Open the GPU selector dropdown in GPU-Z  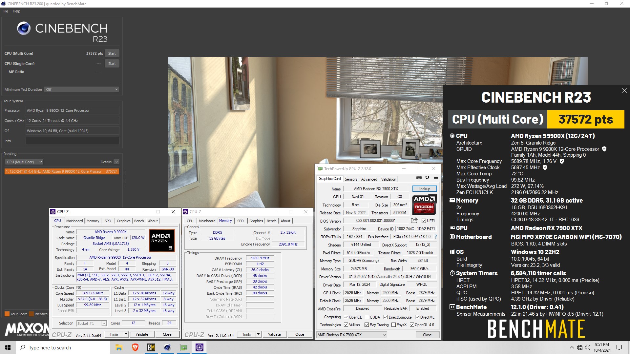point(351,335)
